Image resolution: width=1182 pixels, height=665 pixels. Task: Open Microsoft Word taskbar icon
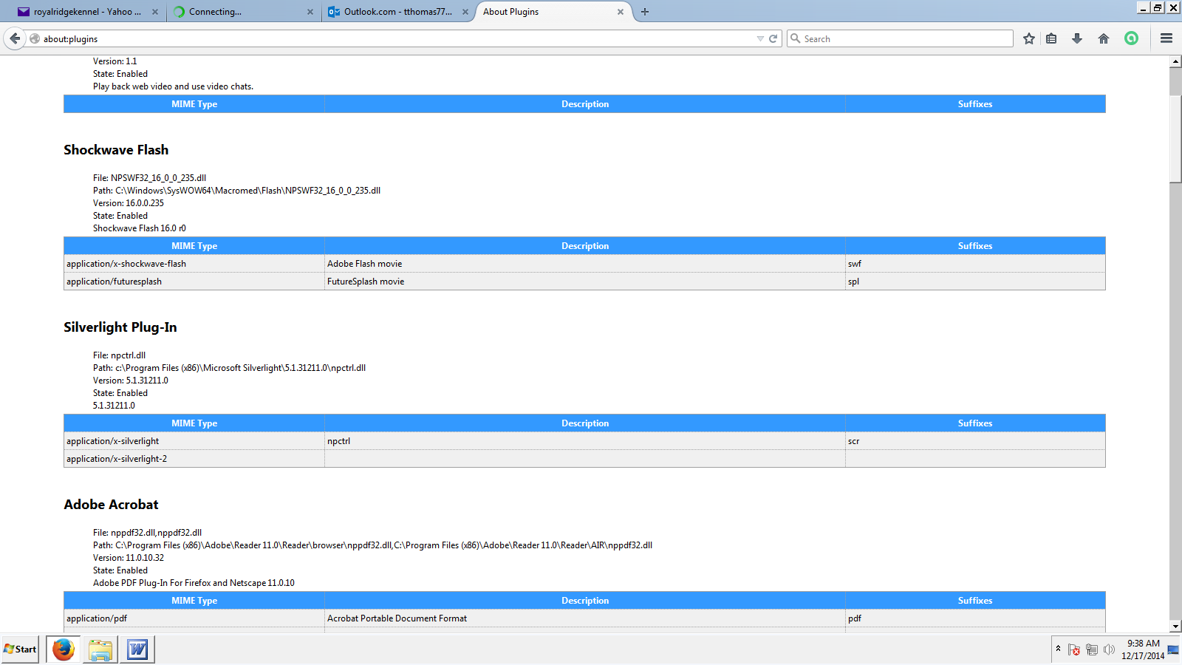[137, 649]
